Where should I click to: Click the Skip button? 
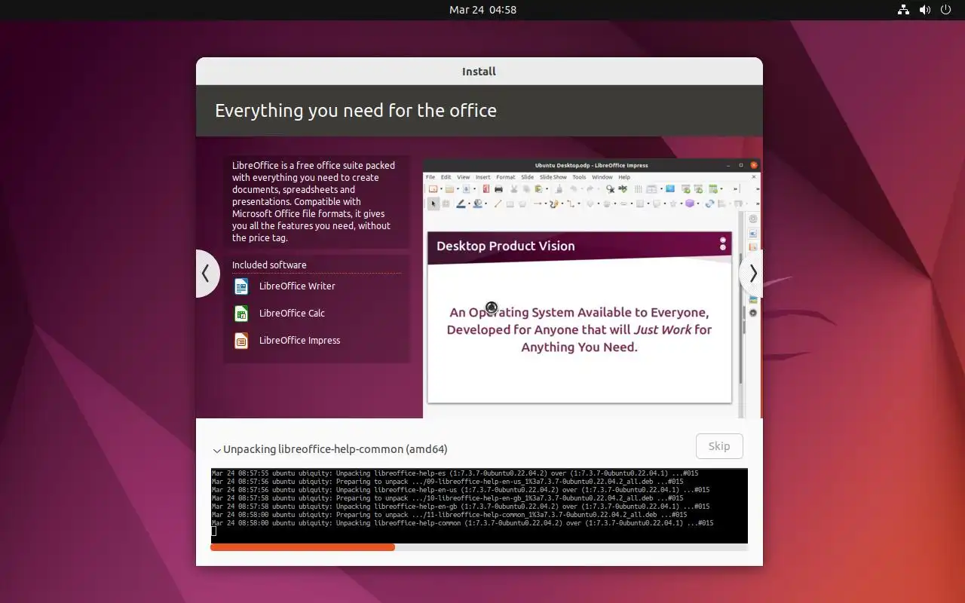click(719, 446)
